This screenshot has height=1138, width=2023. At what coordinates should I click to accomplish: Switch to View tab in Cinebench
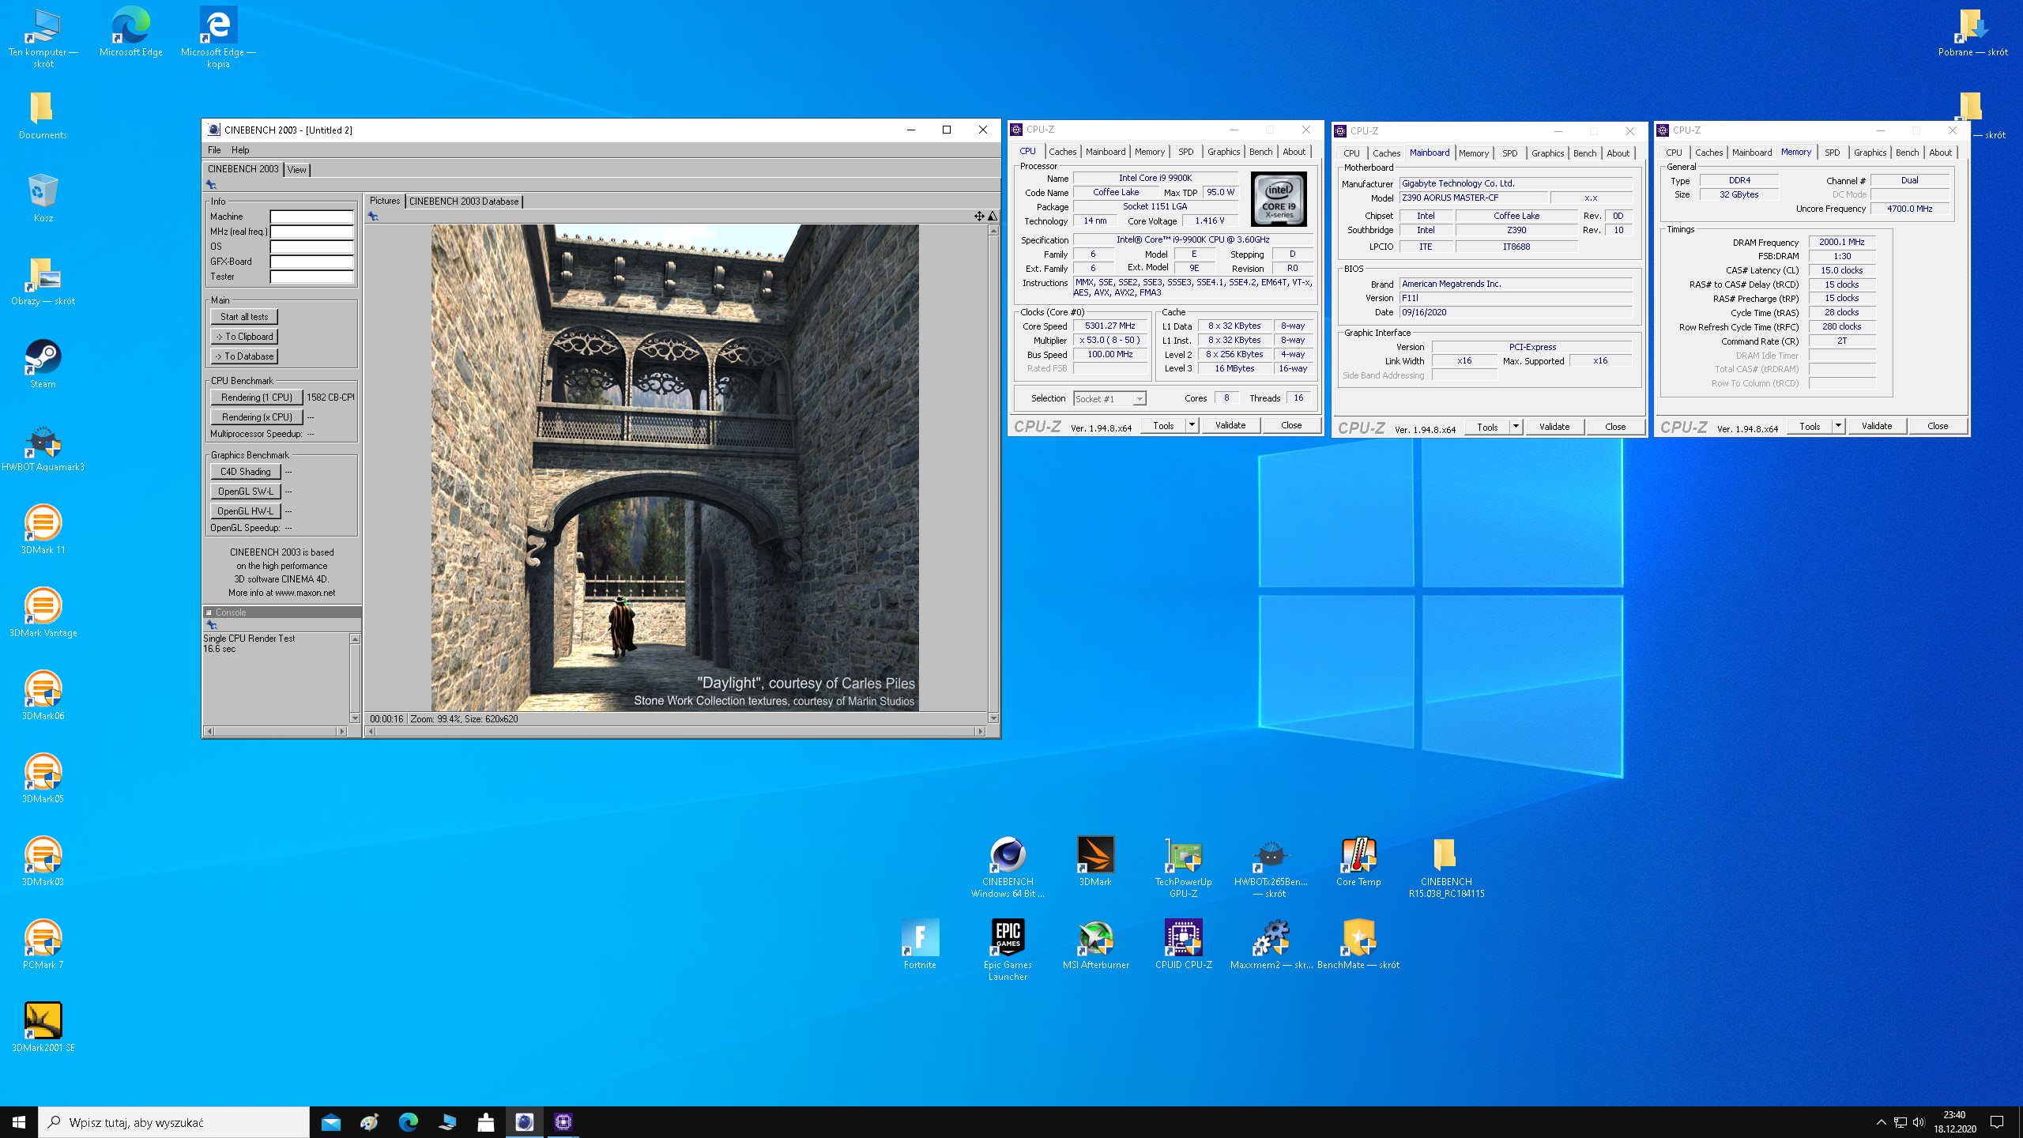pyautogui.click(x=297, y=170)
